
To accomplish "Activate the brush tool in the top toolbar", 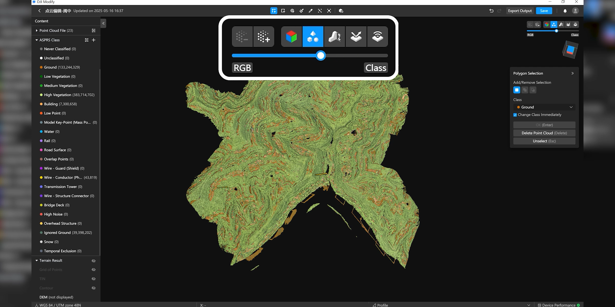I will click(x=301, y=11).
